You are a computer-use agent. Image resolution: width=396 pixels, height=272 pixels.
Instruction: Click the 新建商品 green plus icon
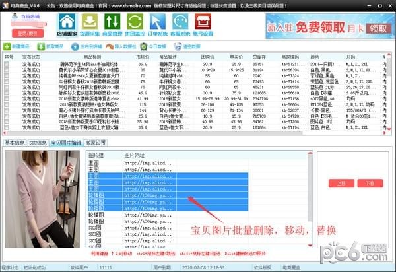pyautogui.click(x=7, y=46)
